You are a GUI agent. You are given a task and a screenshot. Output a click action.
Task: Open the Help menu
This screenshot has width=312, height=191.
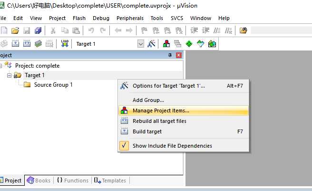[x=224, y=18]
